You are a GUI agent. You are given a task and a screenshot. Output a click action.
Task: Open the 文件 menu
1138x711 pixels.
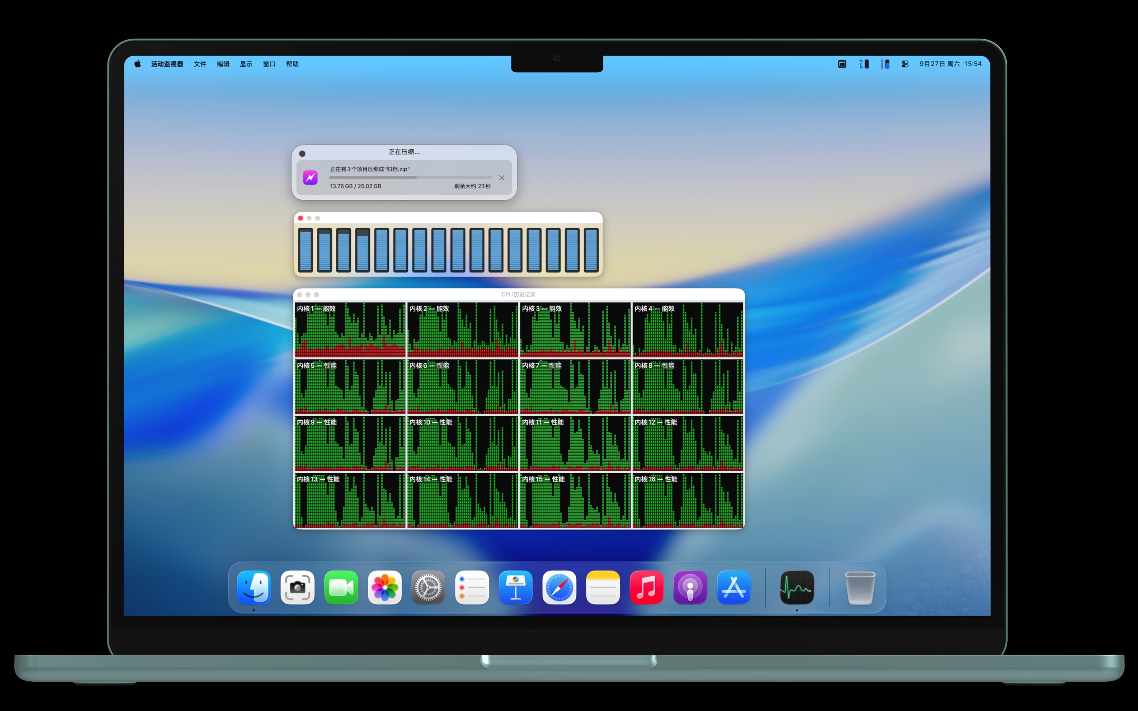pos(200,64)
